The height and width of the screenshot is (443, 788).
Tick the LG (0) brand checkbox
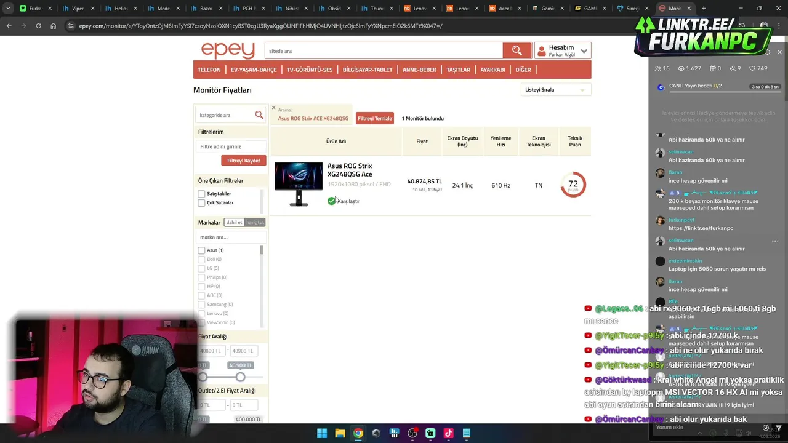pos(201,268)
